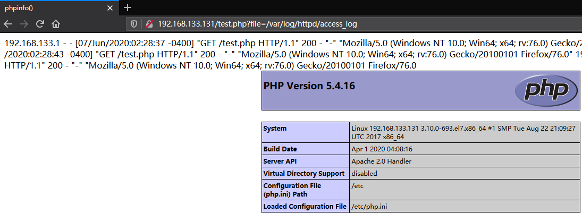Open the browser home page

tap(56, 24)
